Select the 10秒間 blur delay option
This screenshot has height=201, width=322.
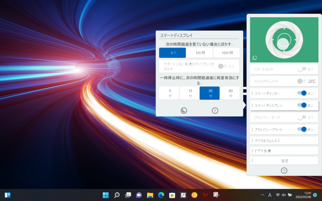point(226,53)
